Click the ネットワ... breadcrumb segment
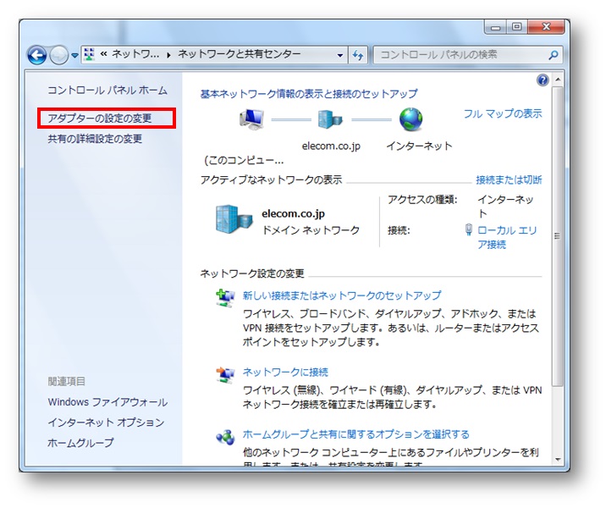This screenshot has width=606, height=508. [135, 54]
